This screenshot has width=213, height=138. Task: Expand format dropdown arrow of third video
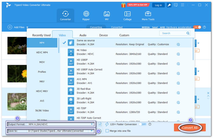coord(198,99)
